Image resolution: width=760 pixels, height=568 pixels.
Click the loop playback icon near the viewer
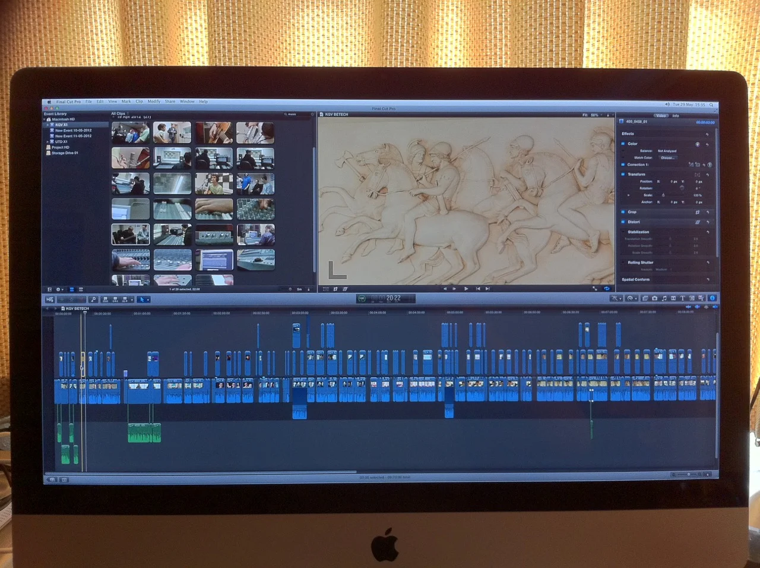click(607, 289)
